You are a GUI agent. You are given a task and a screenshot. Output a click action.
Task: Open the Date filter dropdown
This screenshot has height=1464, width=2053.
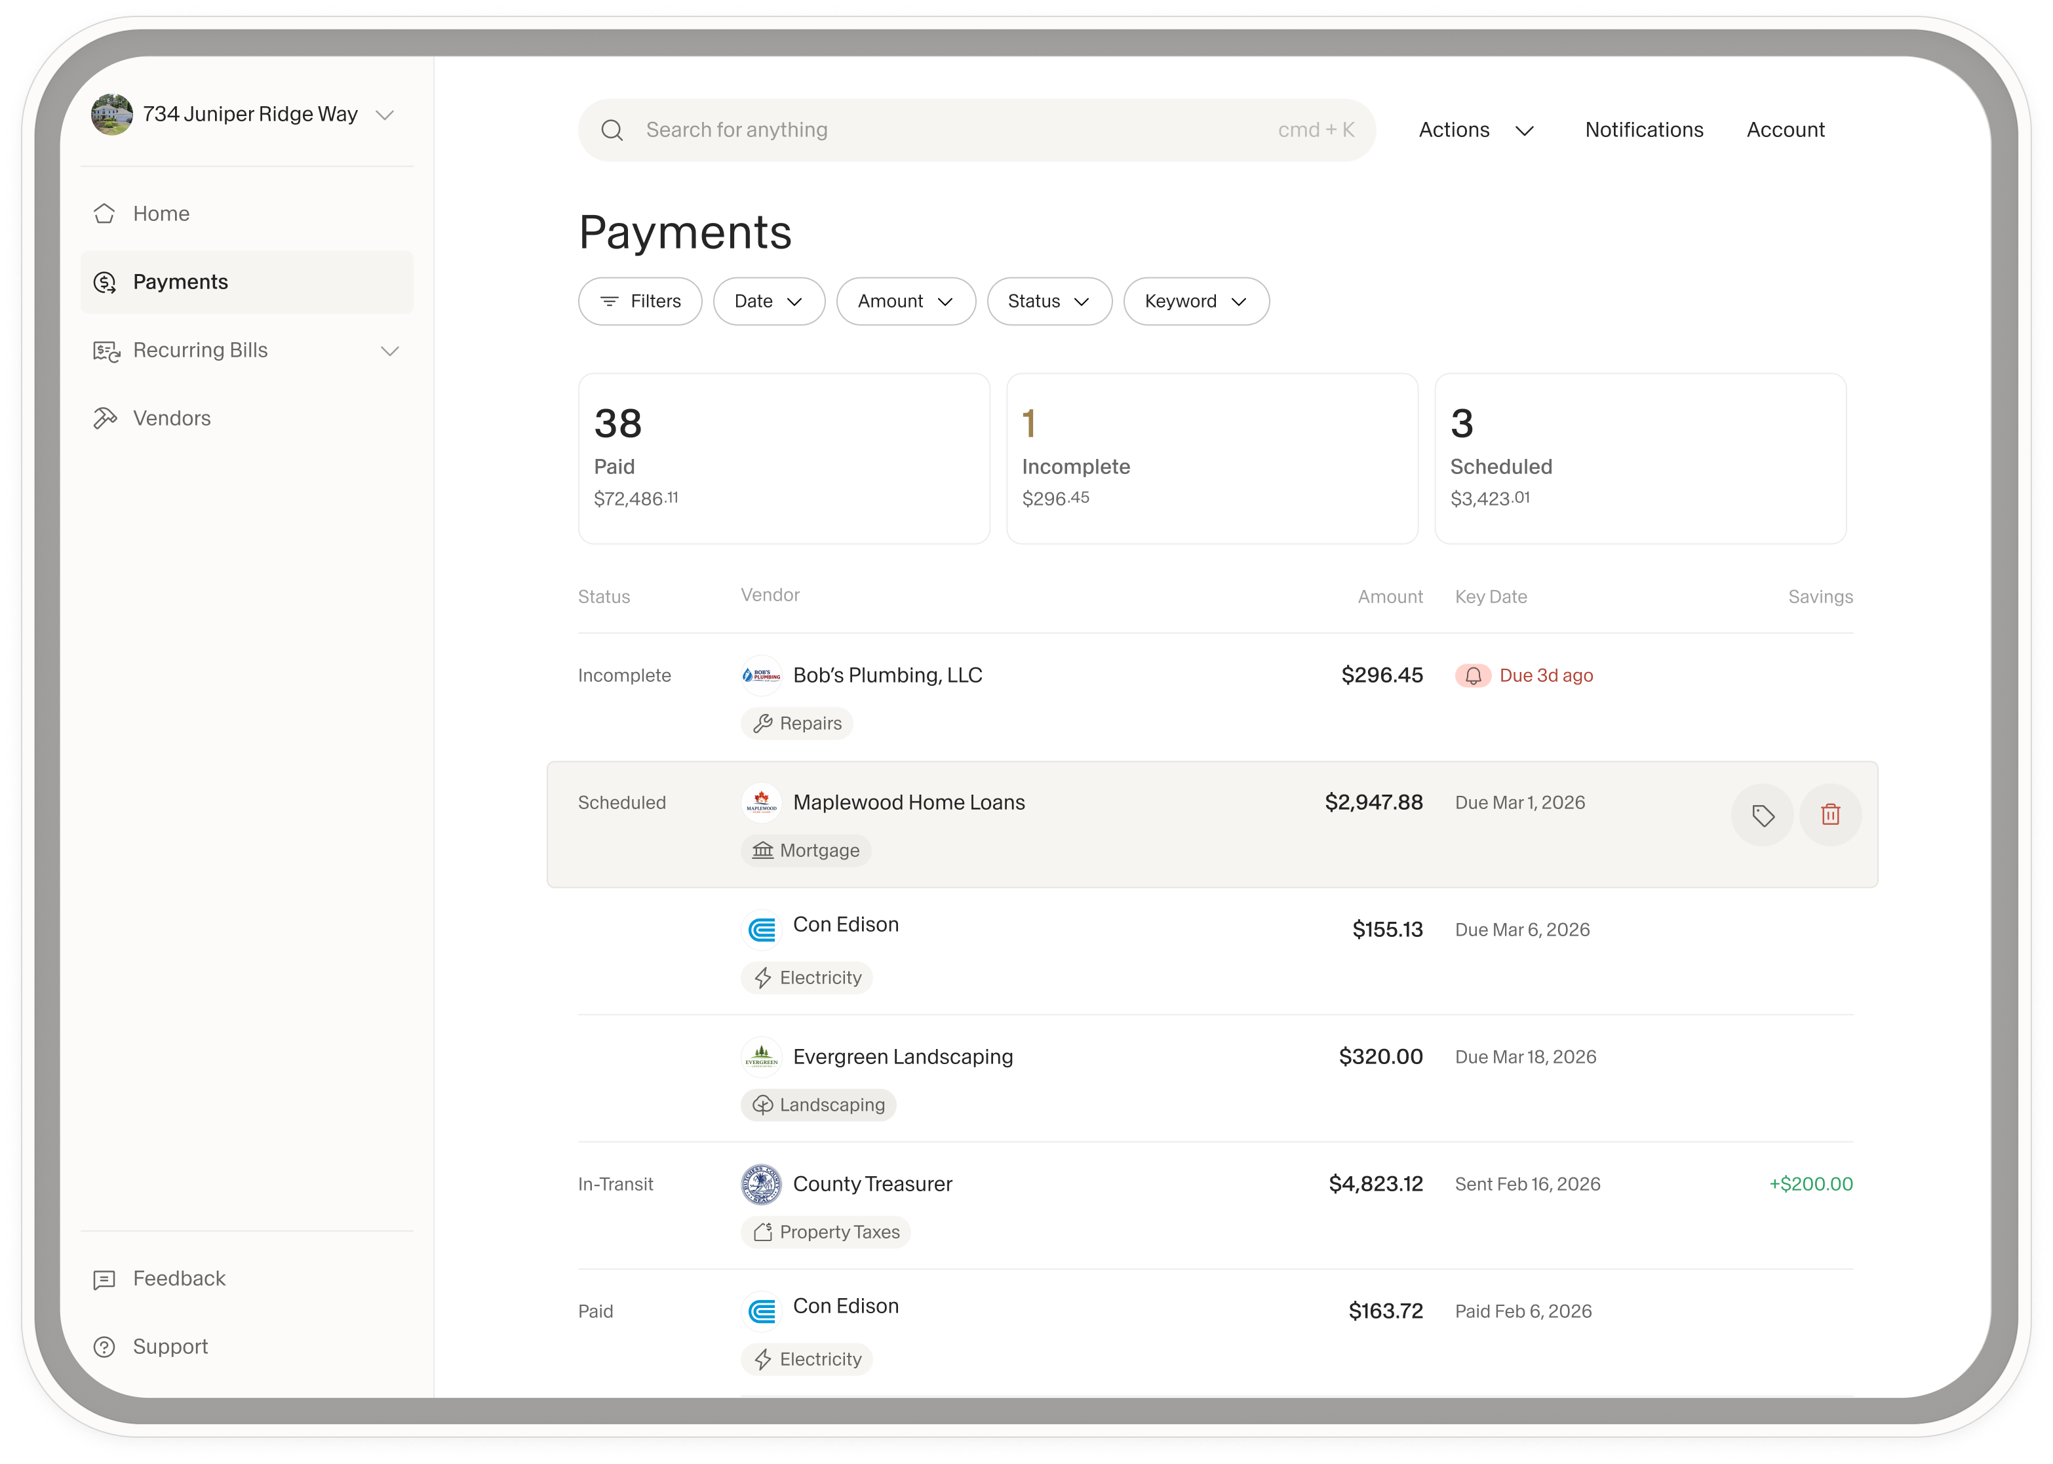point(768,301)
